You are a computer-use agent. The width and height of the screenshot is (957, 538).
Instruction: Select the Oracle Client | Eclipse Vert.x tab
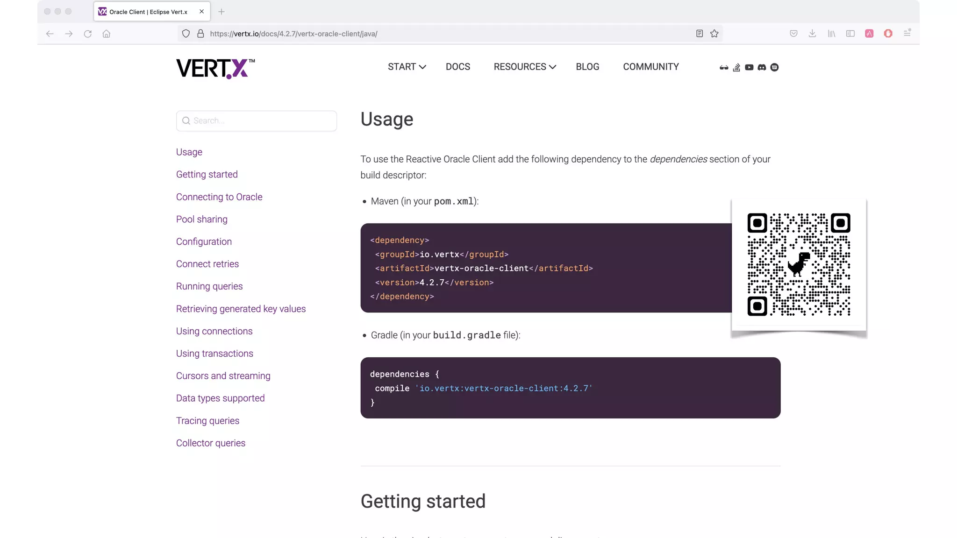152,12
